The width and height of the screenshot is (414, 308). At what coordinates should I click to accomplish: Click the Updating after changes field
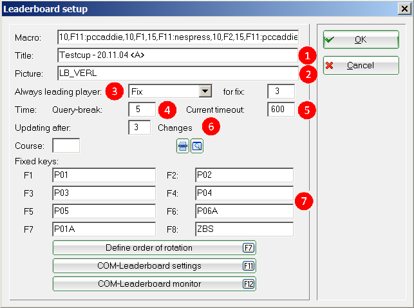(138, 128)
